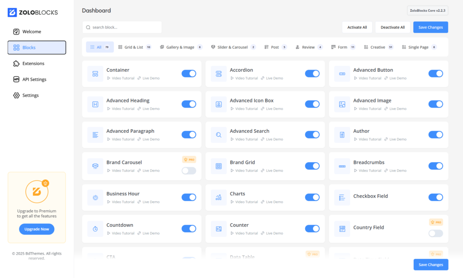Enable the Brand Carousel toggle
The image size is (463, 278).
click(189, 170)
